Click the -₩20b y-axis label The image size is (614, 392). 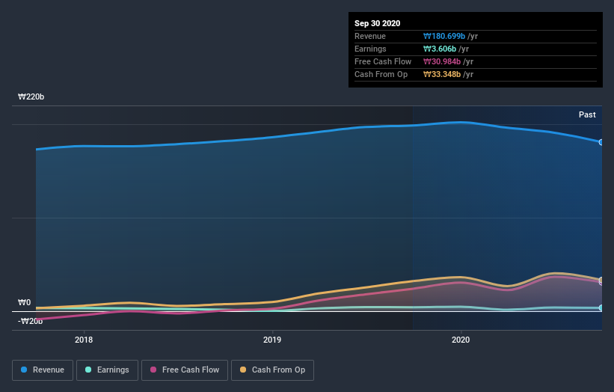30,321
